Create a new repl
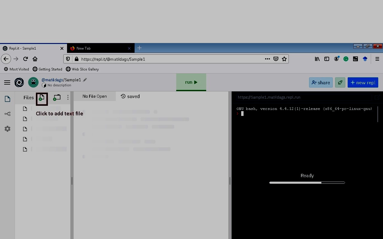This screenshot has height=239, width=383. coord(363,82)
